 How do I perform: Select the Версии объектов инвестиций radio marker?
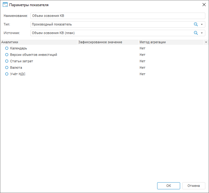7,55
